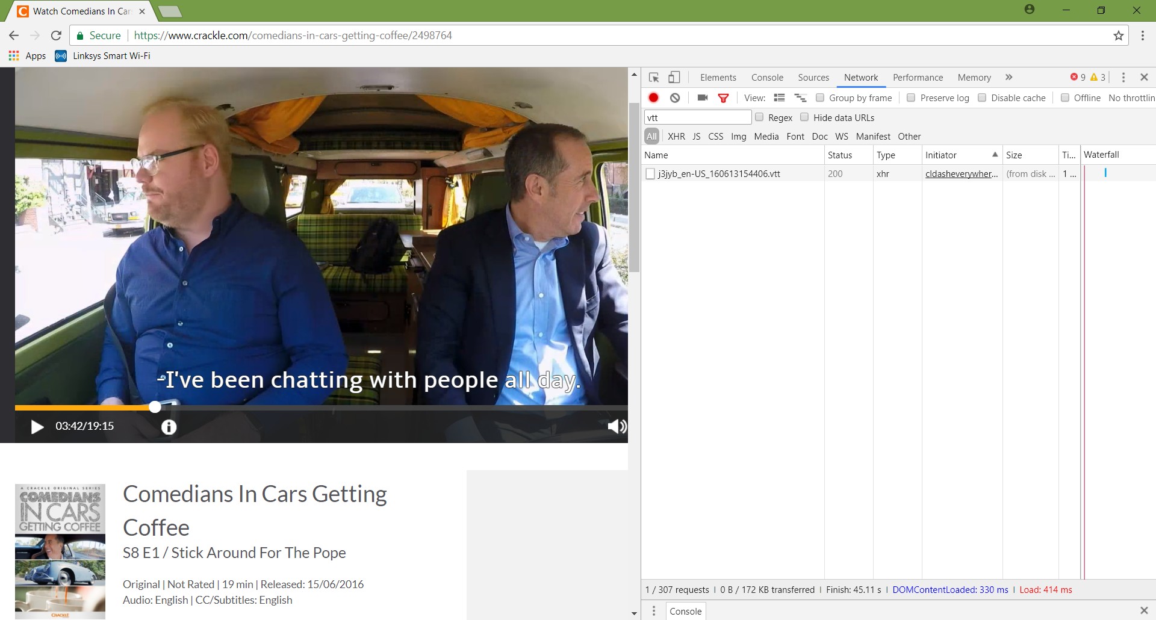Screen dimensions: 1156x620
Task: Click the capture screenshots camera icon
Action: tap(702, 98)
